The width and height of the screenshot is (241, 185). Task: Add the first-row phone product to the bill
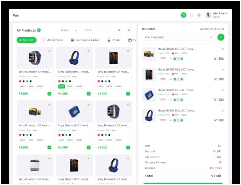coord(128,93)
